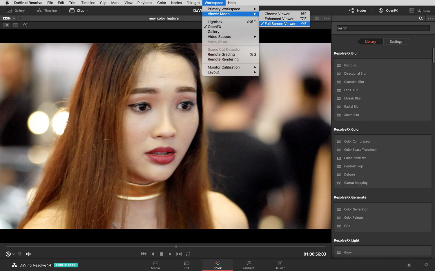The height and width of the screenshot is (271, 435).
Task: Expand Primary Workspace submenu
Action: 231,9
